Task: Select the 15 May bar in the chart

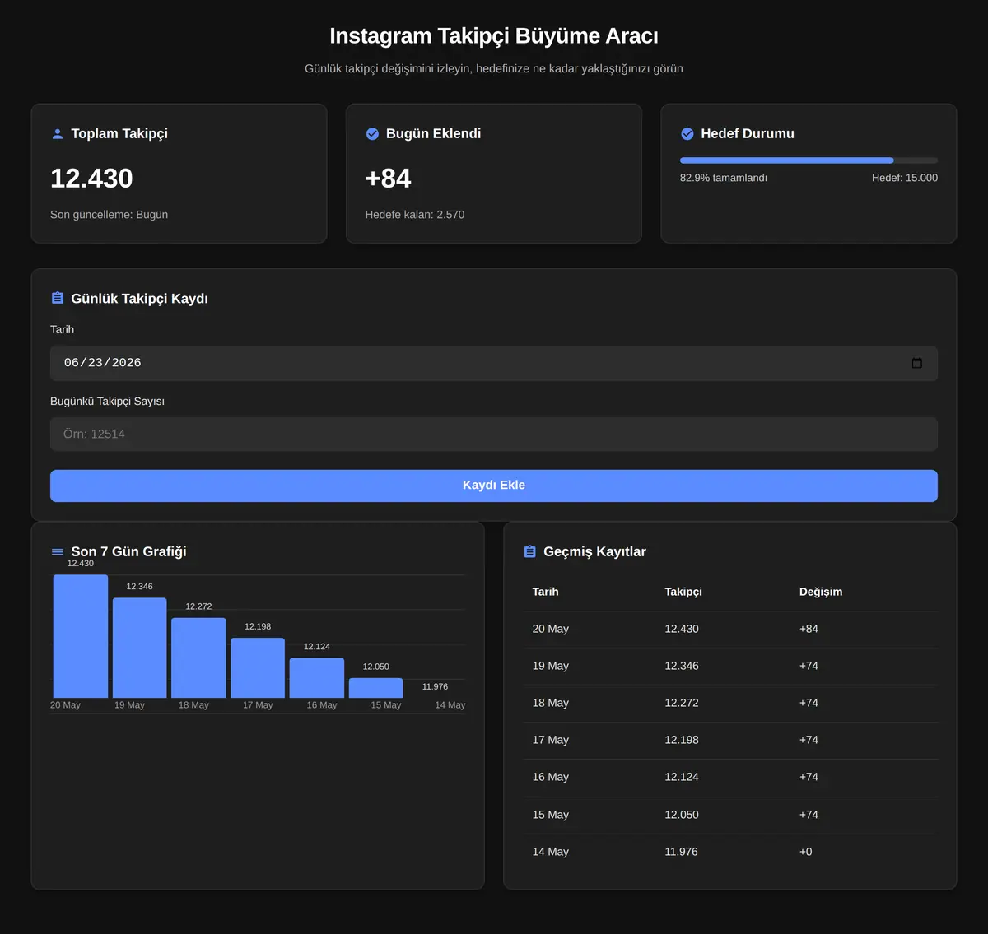Action: pyautogui.click(x=375, y=688)
